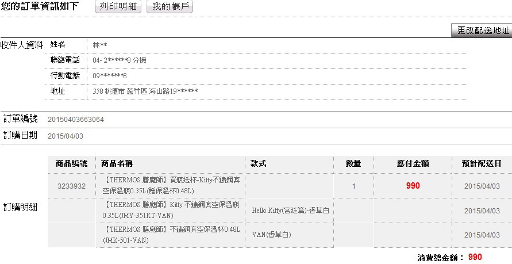Click total amount 990 after 消費總金額
Image resolution: width=512 pixels, height=264 pixels.
tap(475, 257)
